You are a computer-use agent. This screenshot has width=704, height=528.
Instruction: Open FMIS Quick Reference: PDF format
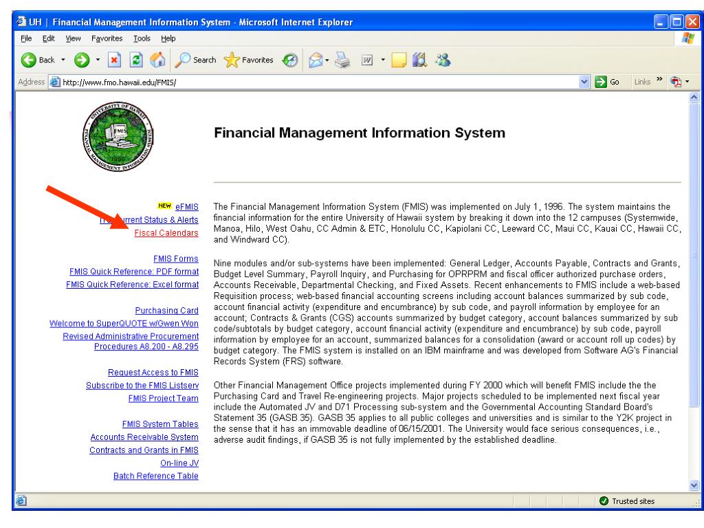134,272
